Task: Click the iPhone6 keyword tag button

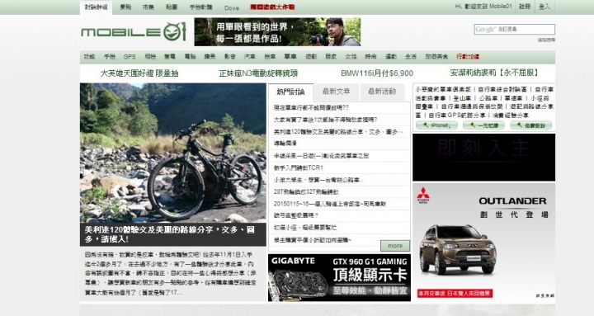Action: tap(436, 125)
